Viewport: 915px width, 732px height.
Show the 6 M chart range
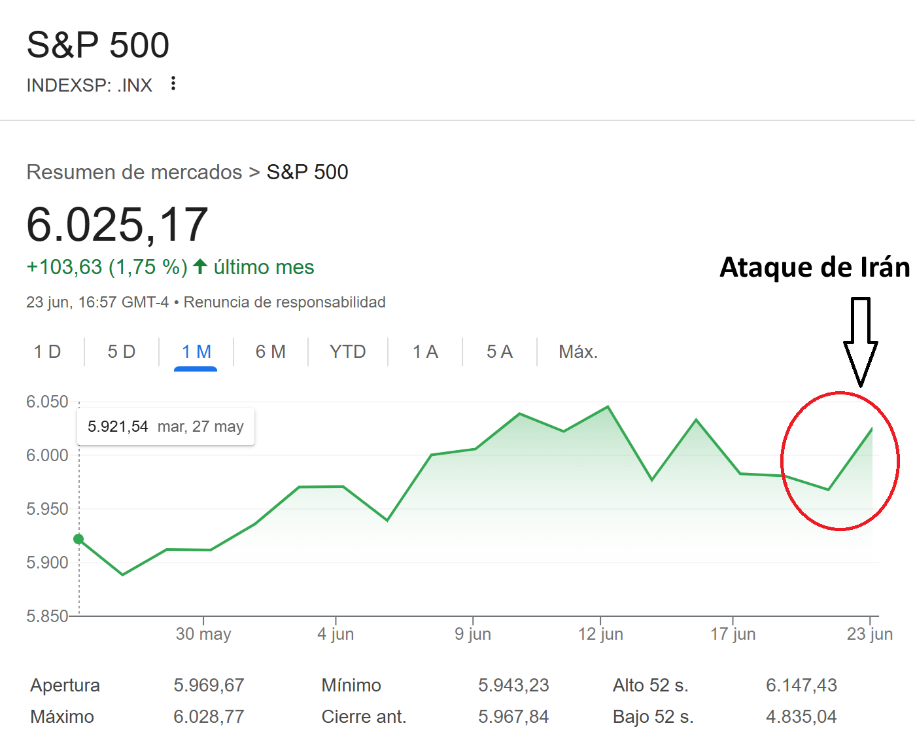[x=270, y=352]
